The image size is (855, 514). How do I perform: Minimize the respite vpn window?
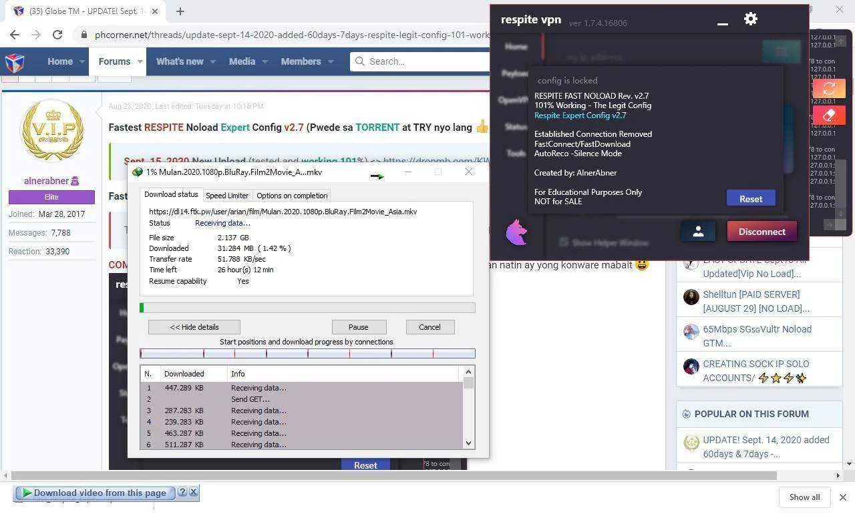pos(722,23)
